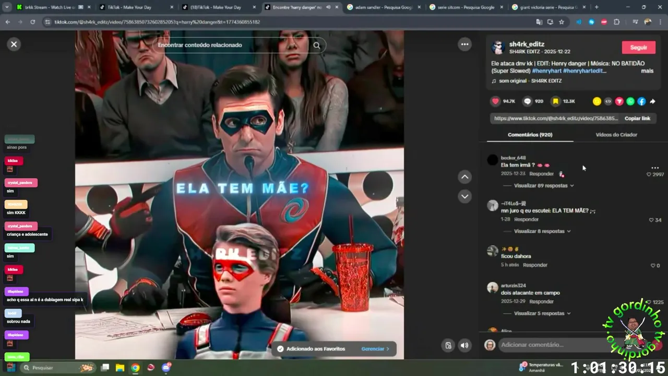This screenshot has width=668, height=376.
Task: Click the browser address bar URL
Action: pos(157,22)
